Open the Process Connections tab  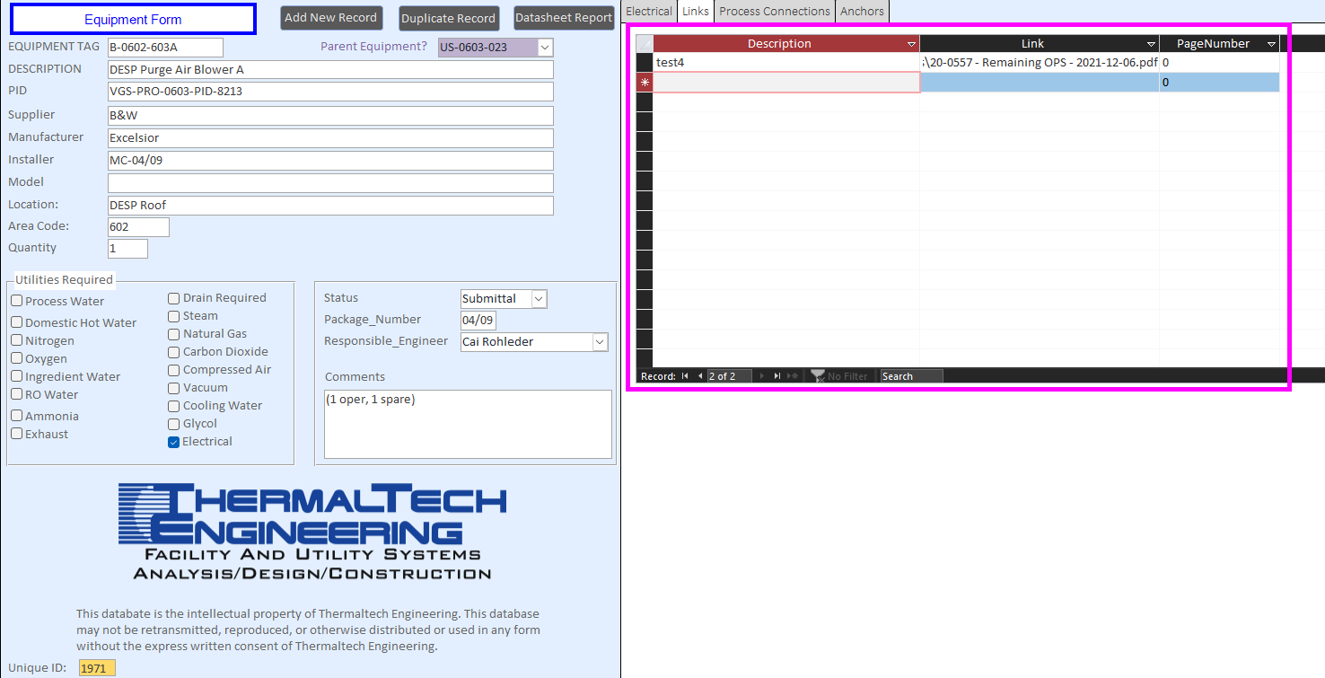coord(775,11)
